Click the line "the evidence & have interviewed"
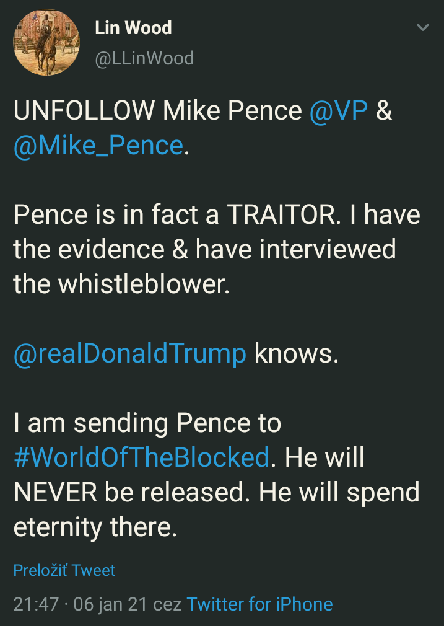The height and width of the screenshot is (626, 444). [204, 249]
